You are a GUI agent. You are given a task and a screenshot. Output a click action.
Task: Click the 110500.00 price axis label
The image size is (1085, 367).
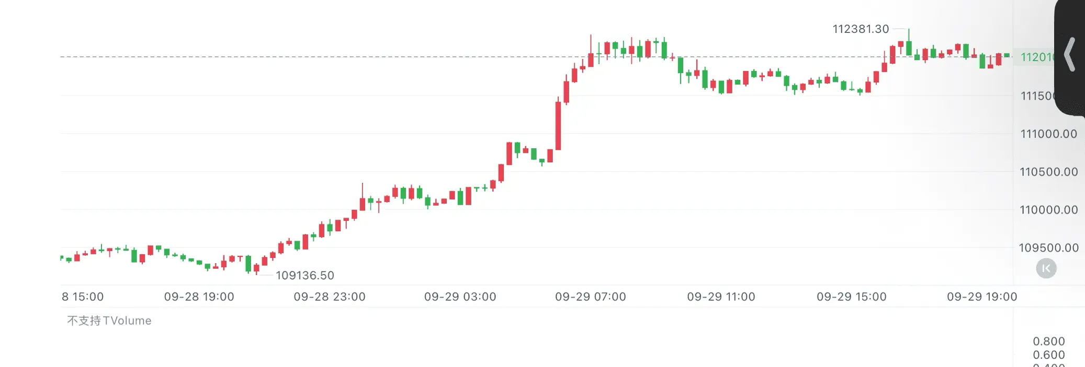(x=1048, y=172)
